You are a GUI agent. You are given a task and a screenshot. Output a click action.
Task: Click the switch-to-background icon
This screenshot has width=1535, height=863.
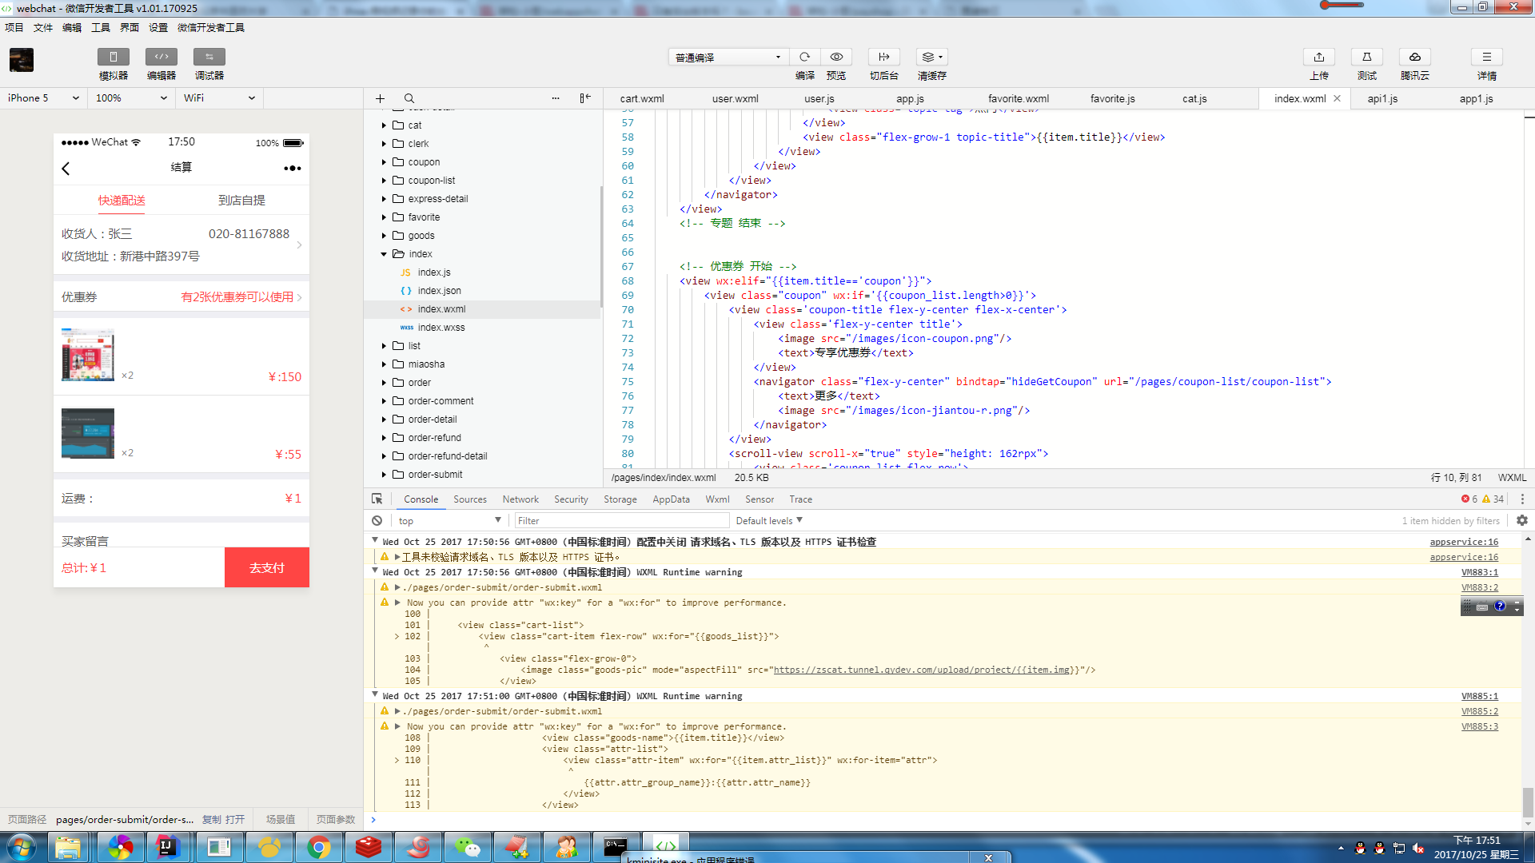point(884,57)
